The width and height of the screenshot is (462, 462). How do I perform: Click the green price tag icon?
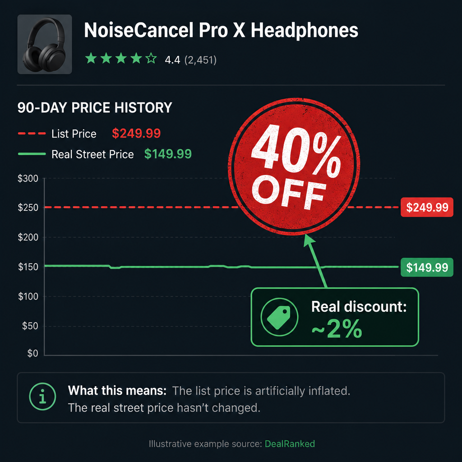point(279,317)
